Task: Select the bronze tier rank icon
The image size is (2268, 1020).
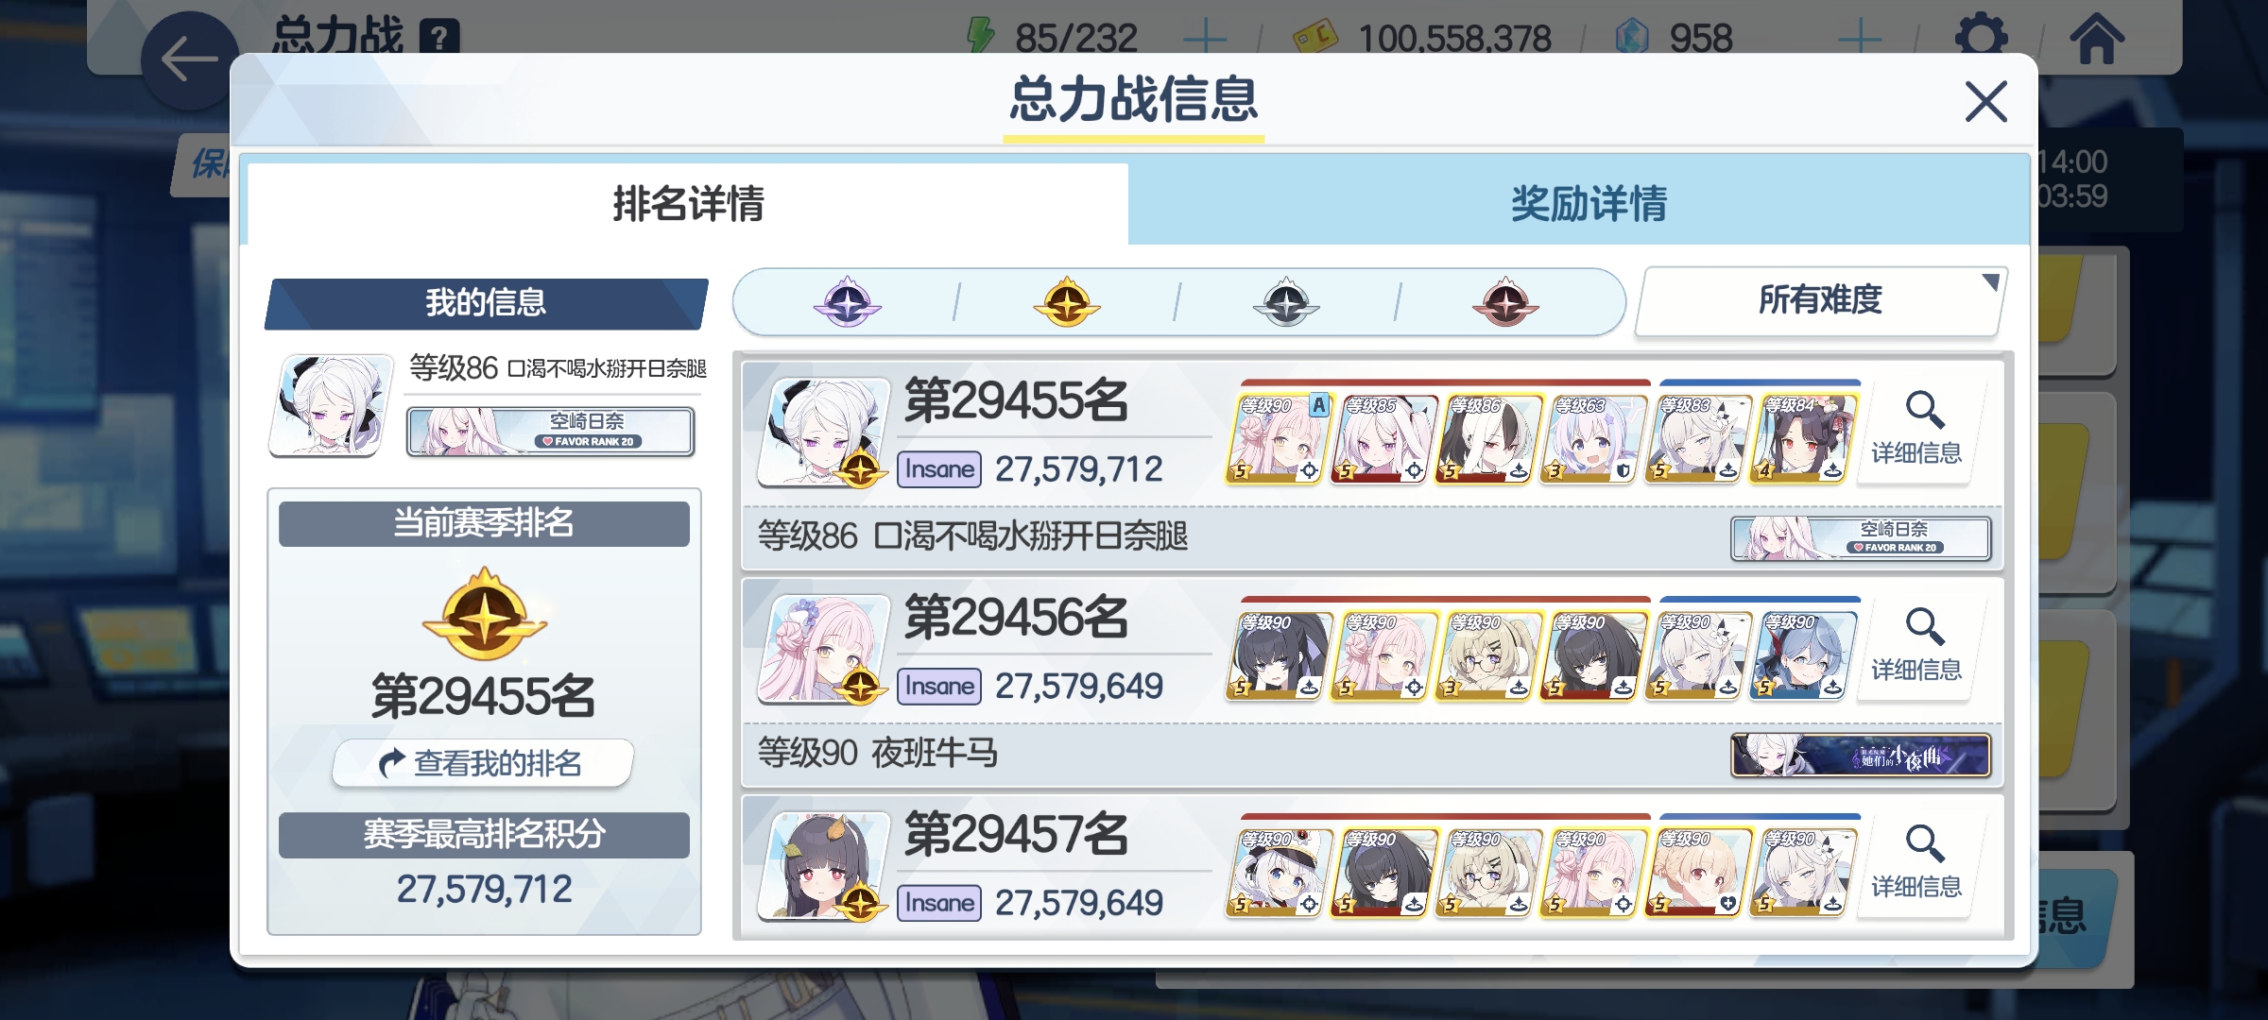Action: click(x=1505, y=302)
